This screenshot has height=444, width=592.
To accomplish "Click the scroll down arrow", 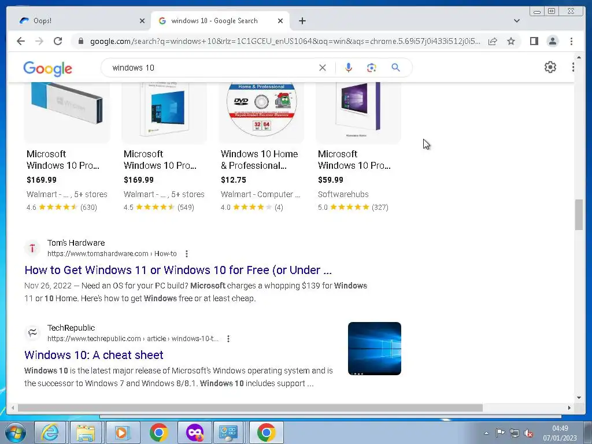I will 579,397.
